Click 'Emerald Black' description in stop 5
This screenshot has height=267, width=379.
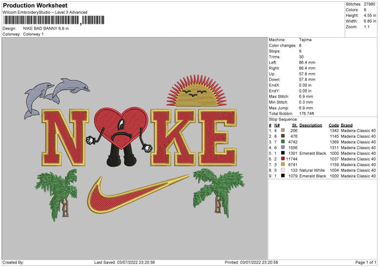click(x=313, y=153)
